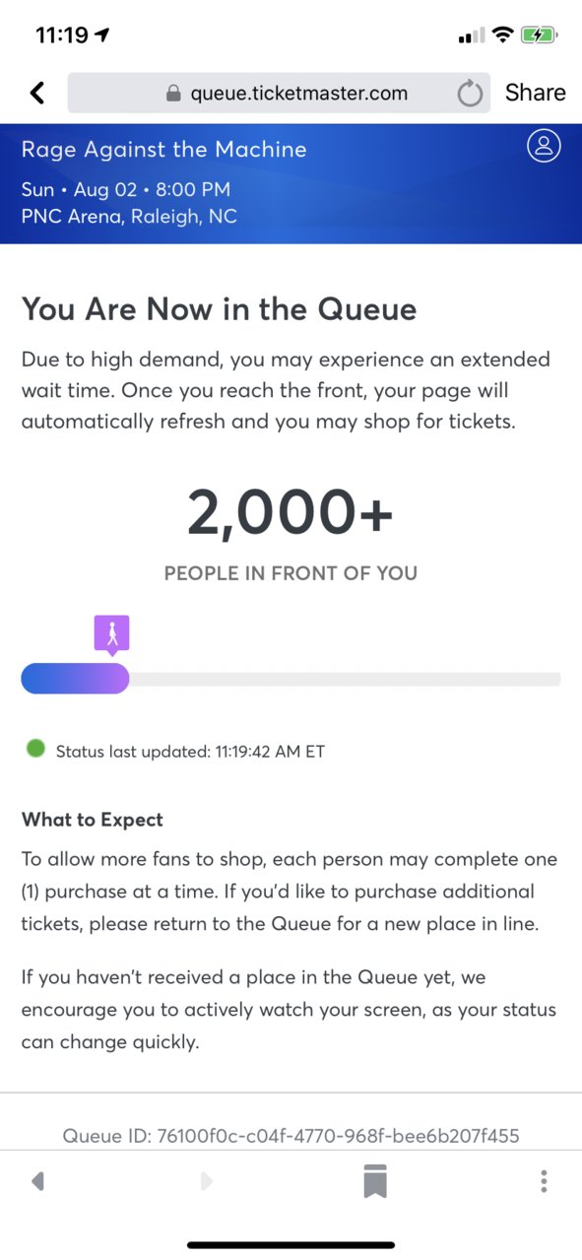Tap the purple walking-person queue marker
Screen dimensions: 582x1260
(112, 635)
